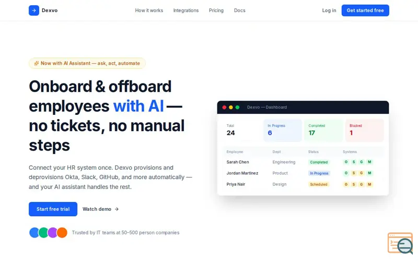418x261 pixels.
Task: Click the Systems column header
Action: tap(350, 152)
